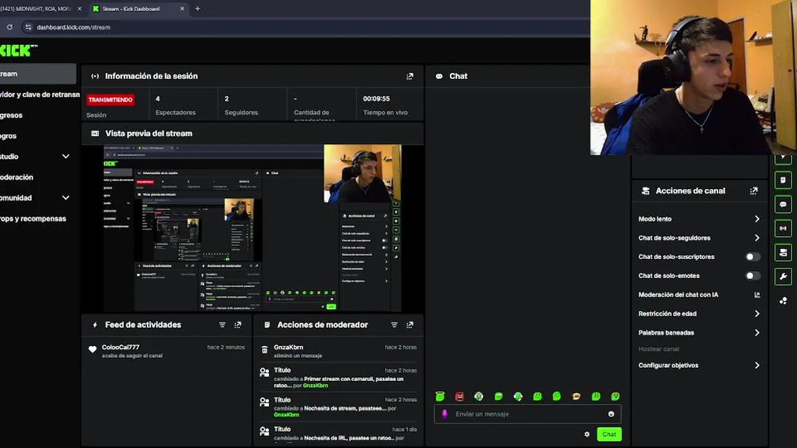
Task: Open the Acciones de moderador filter icon
Action: click(394, 325)
